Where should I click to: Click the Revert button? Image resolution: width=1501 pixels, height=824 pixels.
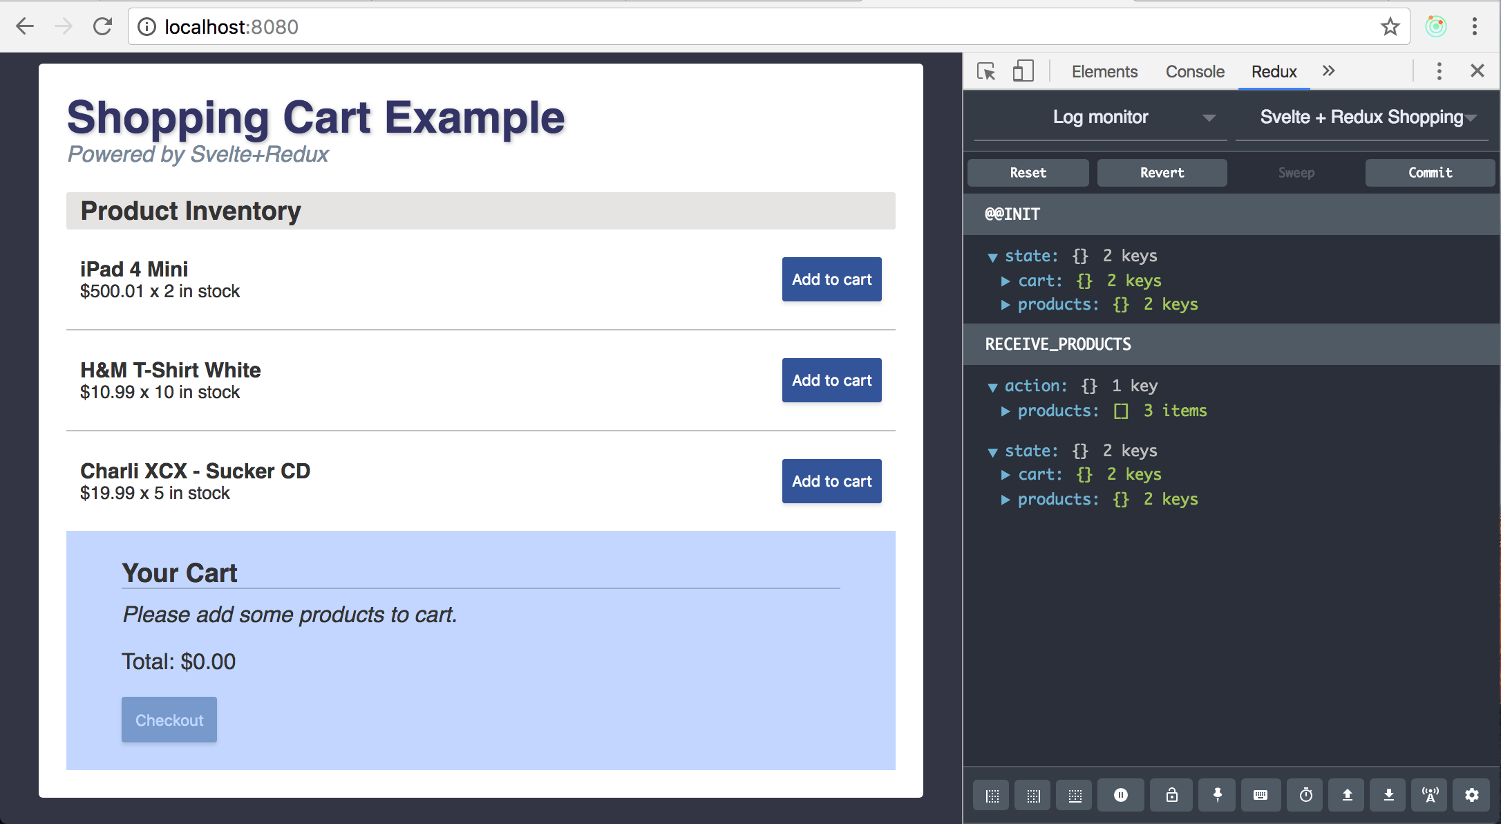coord(1162,172)
